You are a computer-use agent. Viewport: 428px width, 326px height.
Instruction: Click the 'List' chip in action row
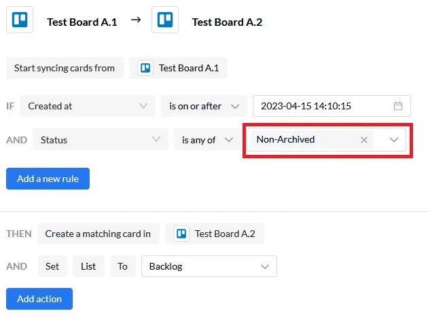(88, 266)
